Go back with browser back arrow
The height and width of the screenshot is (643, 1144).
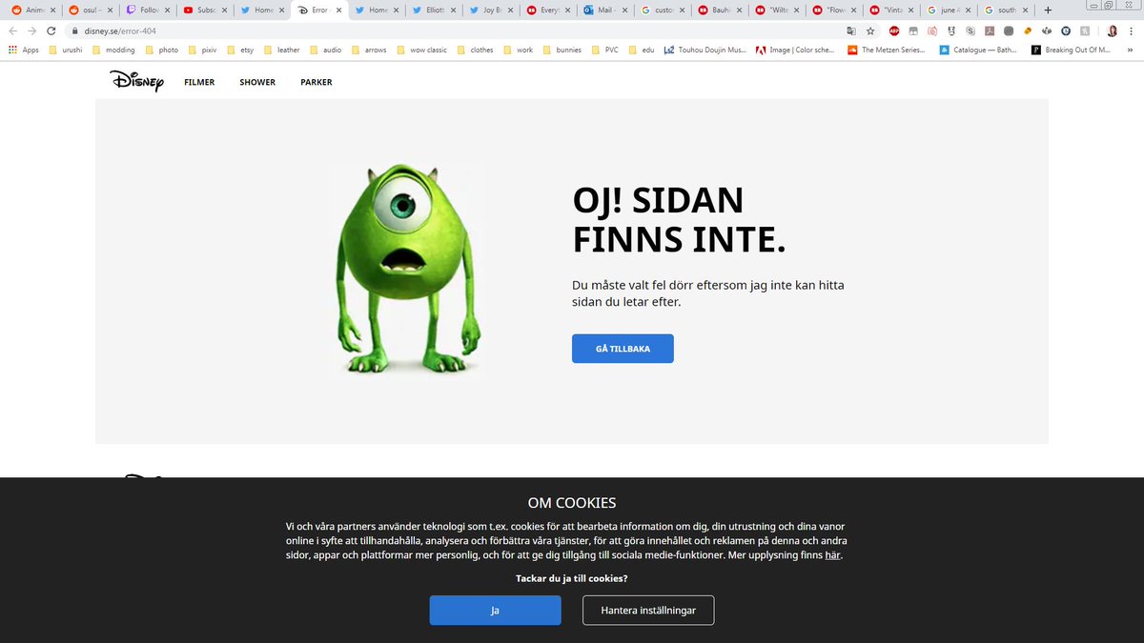click(x=13, y=30)
